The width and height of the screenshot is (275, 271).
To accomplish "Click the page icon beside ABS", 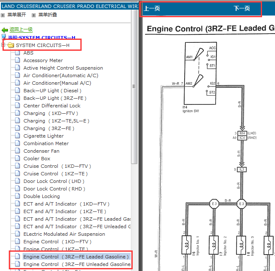I will tap(17, 52).
